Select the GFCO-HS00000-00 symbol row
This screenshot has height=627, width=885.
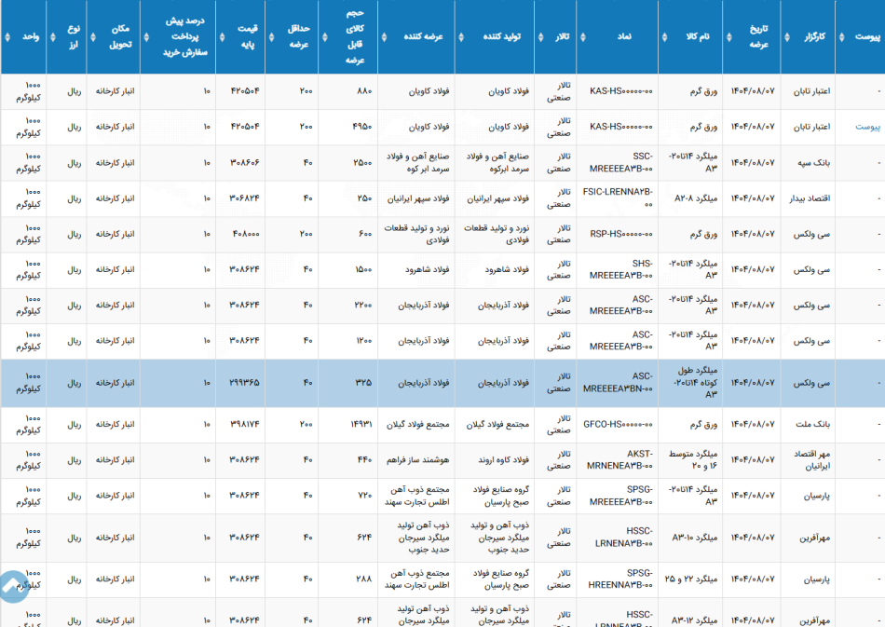pos(442,425)
